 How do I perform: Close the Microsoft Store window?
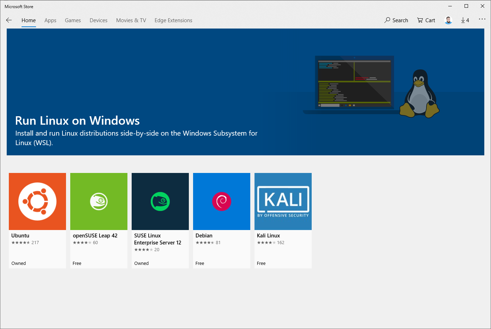point(483,6)
